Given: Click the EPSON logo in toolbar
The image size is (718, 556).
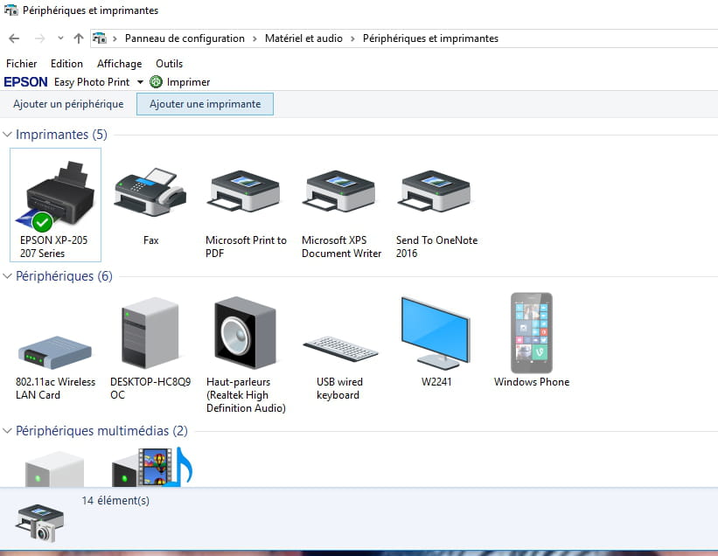Looking at the screenshot, I should (x=25, y=82).
